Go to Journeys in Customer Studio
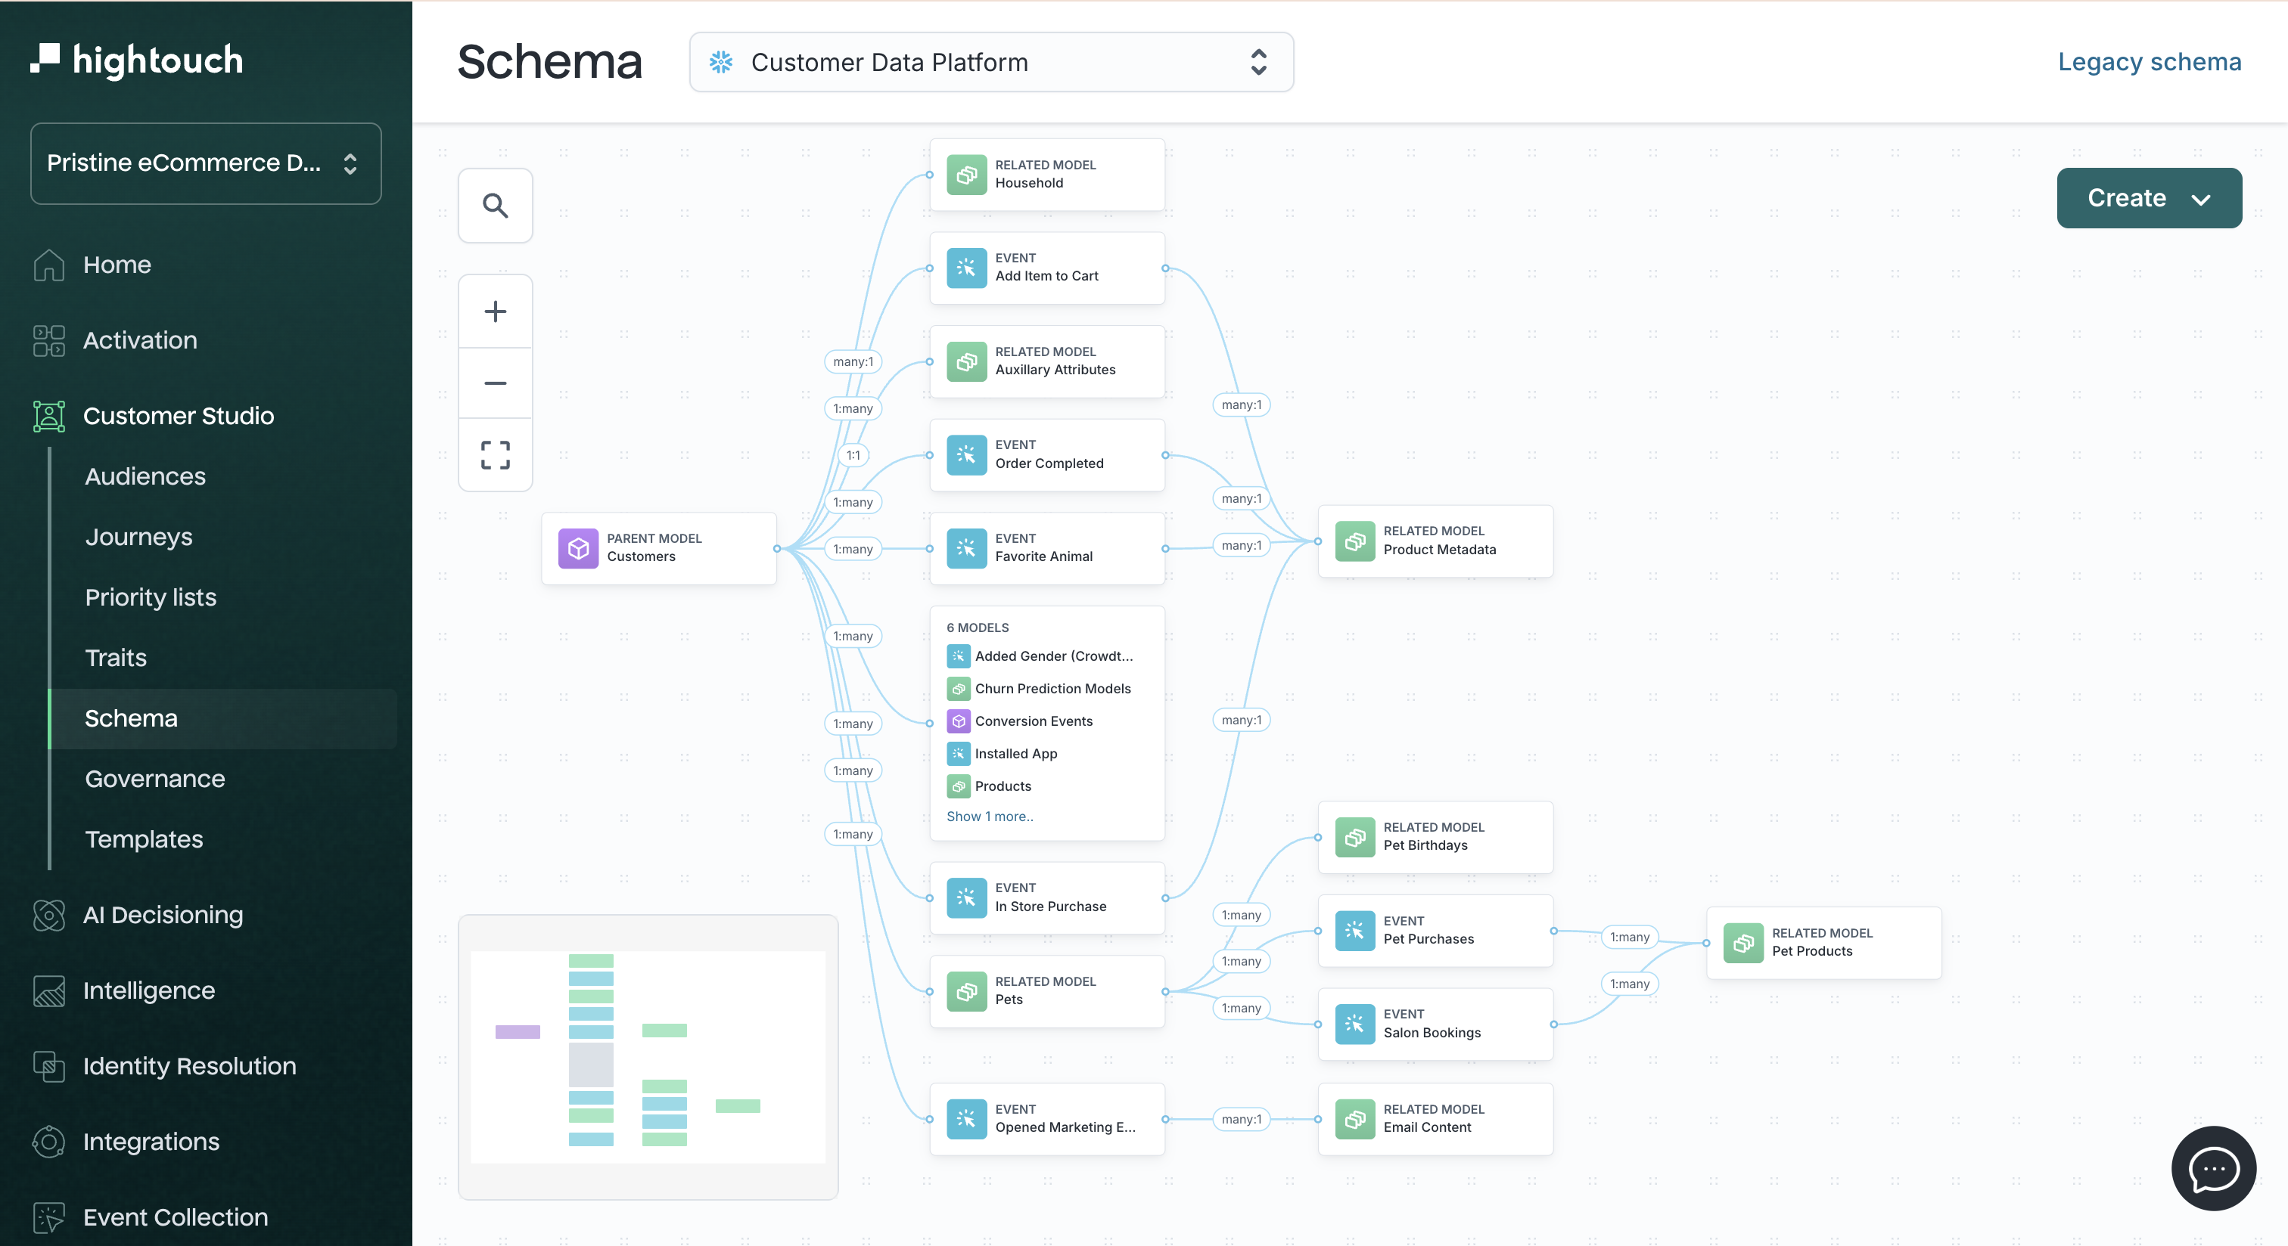This screenshot has width=2288, height=1246. coord(138,537)
